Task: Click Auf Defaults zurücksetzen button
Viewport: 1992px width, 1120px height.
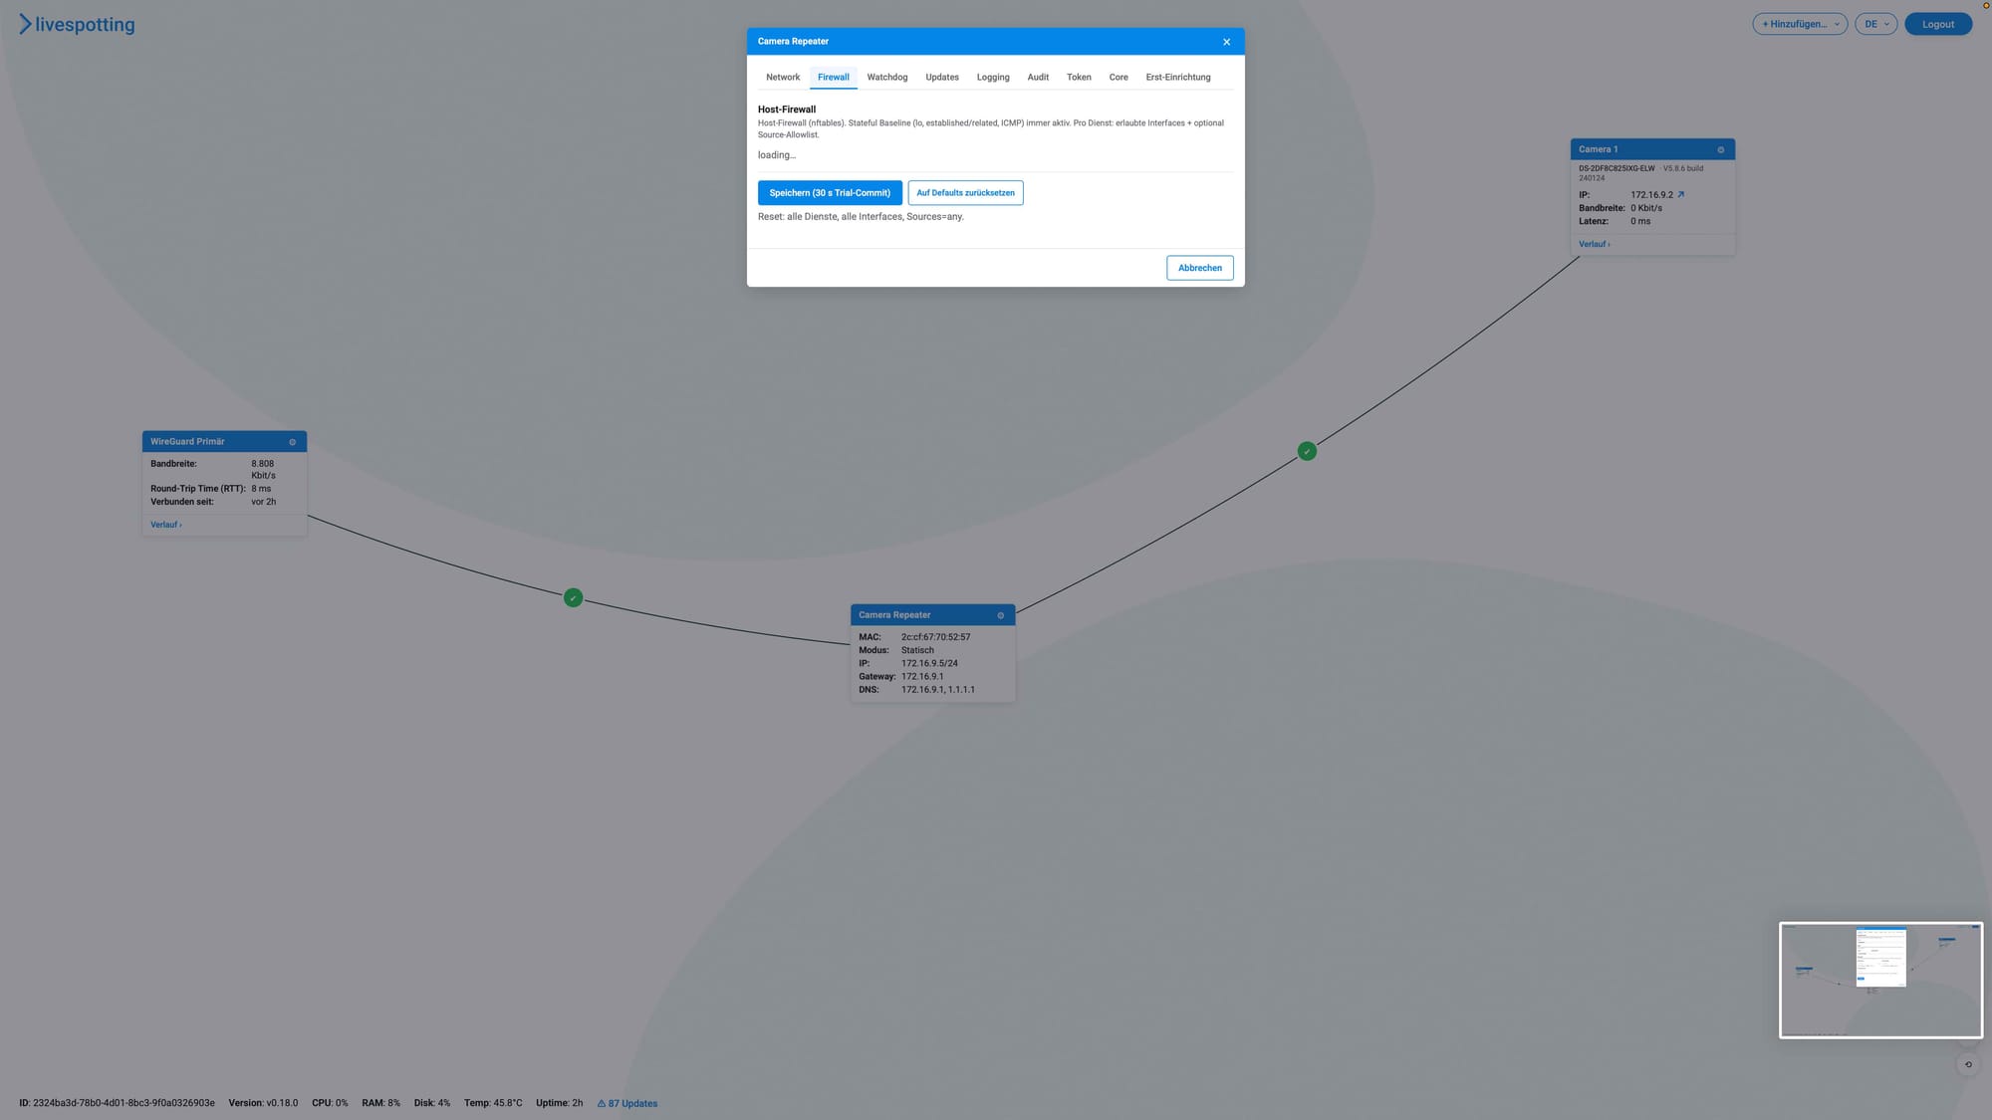Action: coord(965,193)
